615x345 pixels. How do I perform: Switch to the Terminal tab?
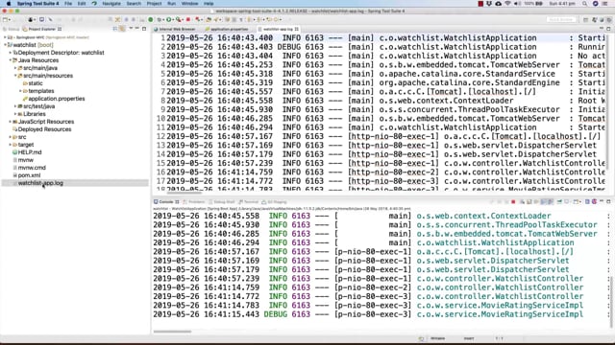pos(248,202)
